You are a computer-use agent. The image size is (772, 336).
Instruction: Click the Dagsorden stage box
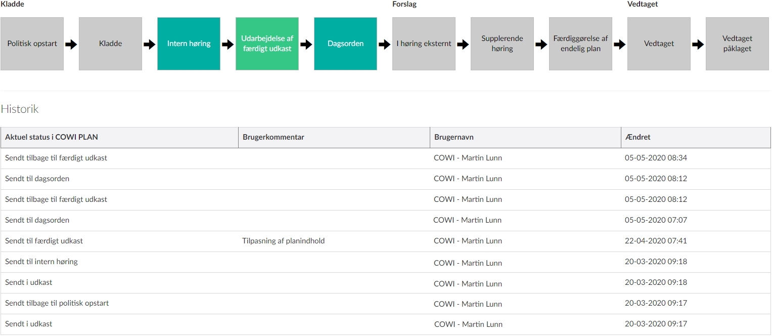click(x=345, y=44)
